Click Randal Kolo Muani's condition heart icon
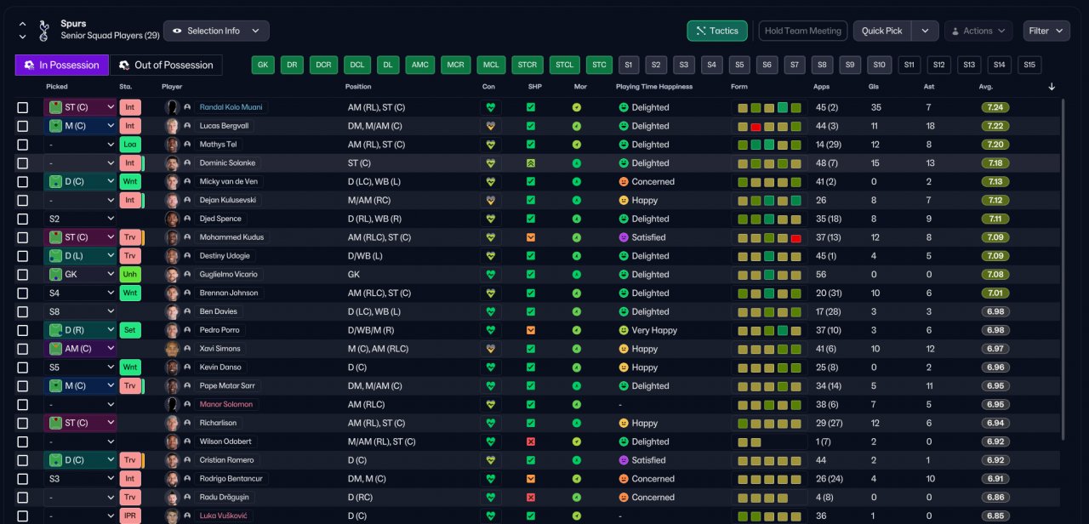The image size is (1089, 524). pyautogui.click(x=489, y=107)
